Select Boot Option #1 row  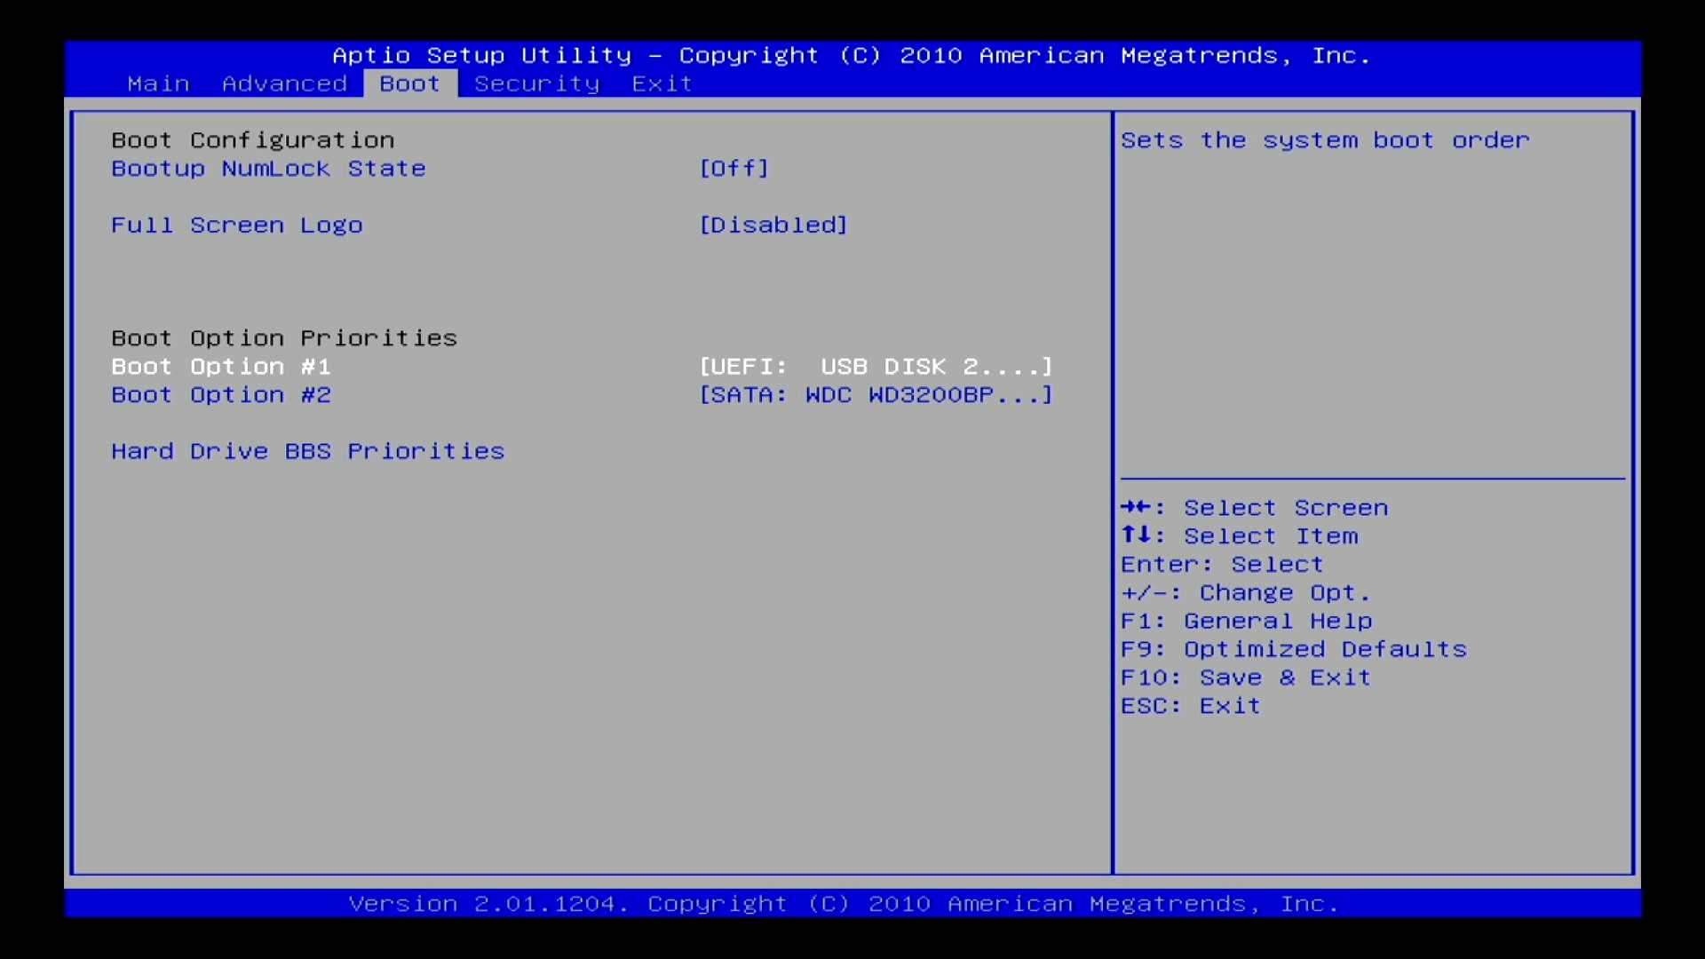point(221,367)
